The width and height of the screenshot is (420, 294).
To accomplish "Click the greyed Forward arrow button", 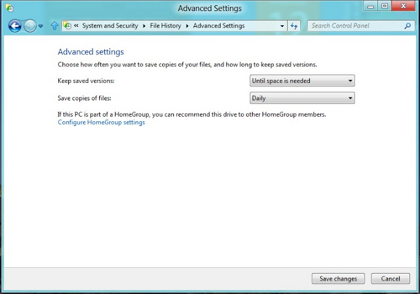I will click(x=30, y=26).
